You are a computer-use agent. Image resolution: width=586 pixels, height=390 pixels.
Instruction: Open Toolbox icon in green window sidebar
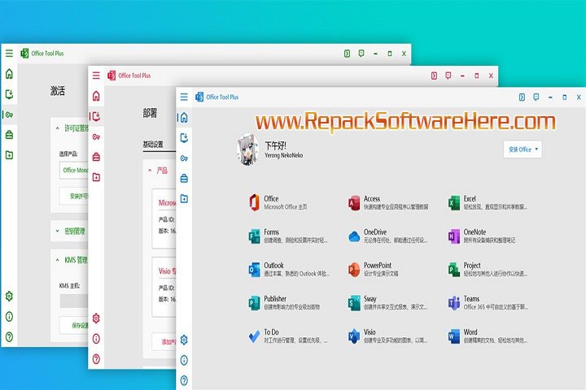point(9,135)
